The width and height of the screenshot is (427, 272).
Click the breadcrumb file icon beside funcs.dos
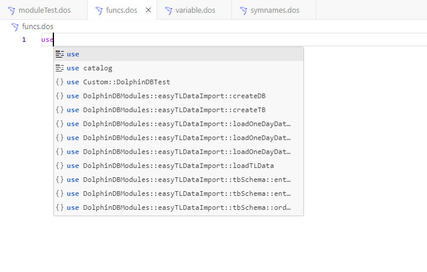pyautogui.click(x=15, y=27)
